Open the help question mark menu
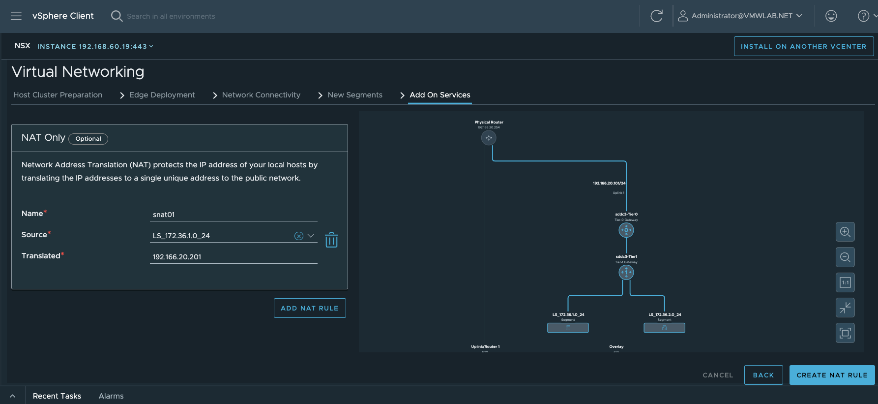The height and width of the screenshot is (404, 878). point(863,16)
